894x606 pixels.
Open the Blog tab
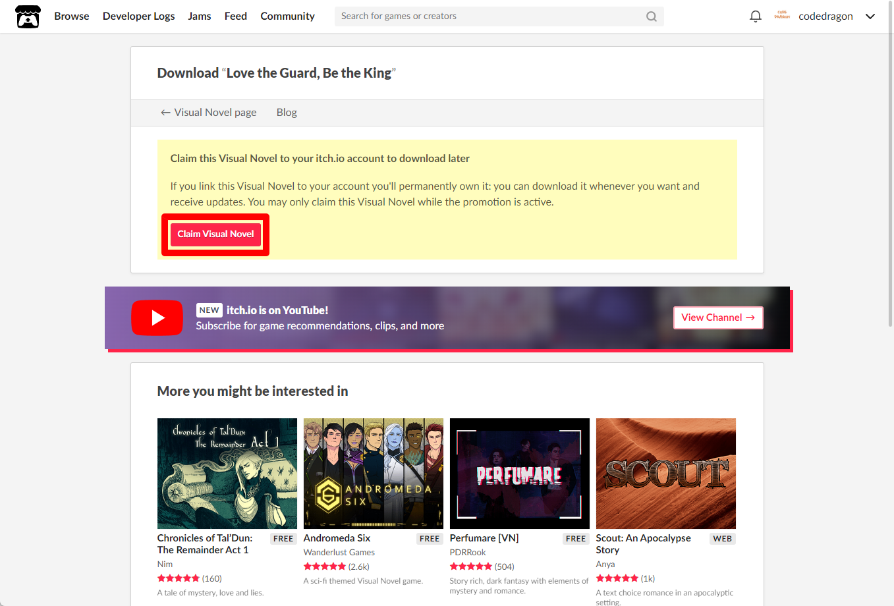click(287, 113)
